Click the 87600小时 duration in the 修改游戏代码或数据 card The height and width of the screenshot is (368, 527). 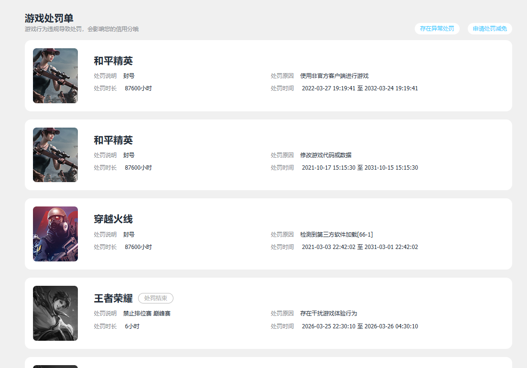coord(139,168)
